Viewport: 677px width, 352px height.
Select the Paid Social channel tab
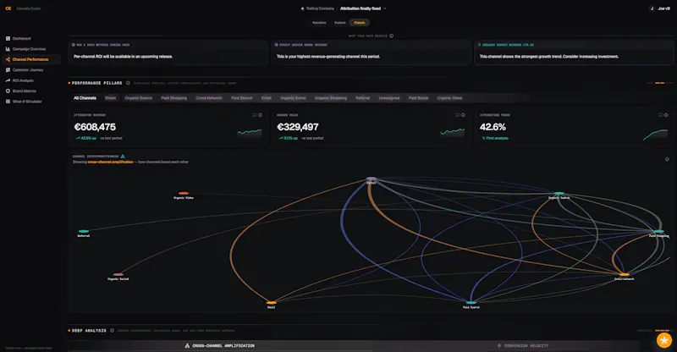point(418,98)
